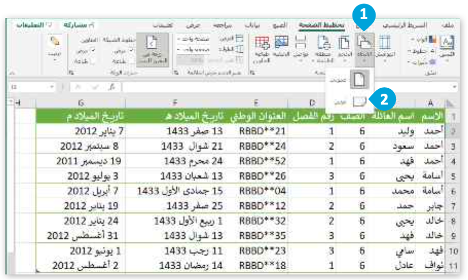468x280 pixels.
Task: Click the formula bar Cancel icon
Action: click(78, 87)
